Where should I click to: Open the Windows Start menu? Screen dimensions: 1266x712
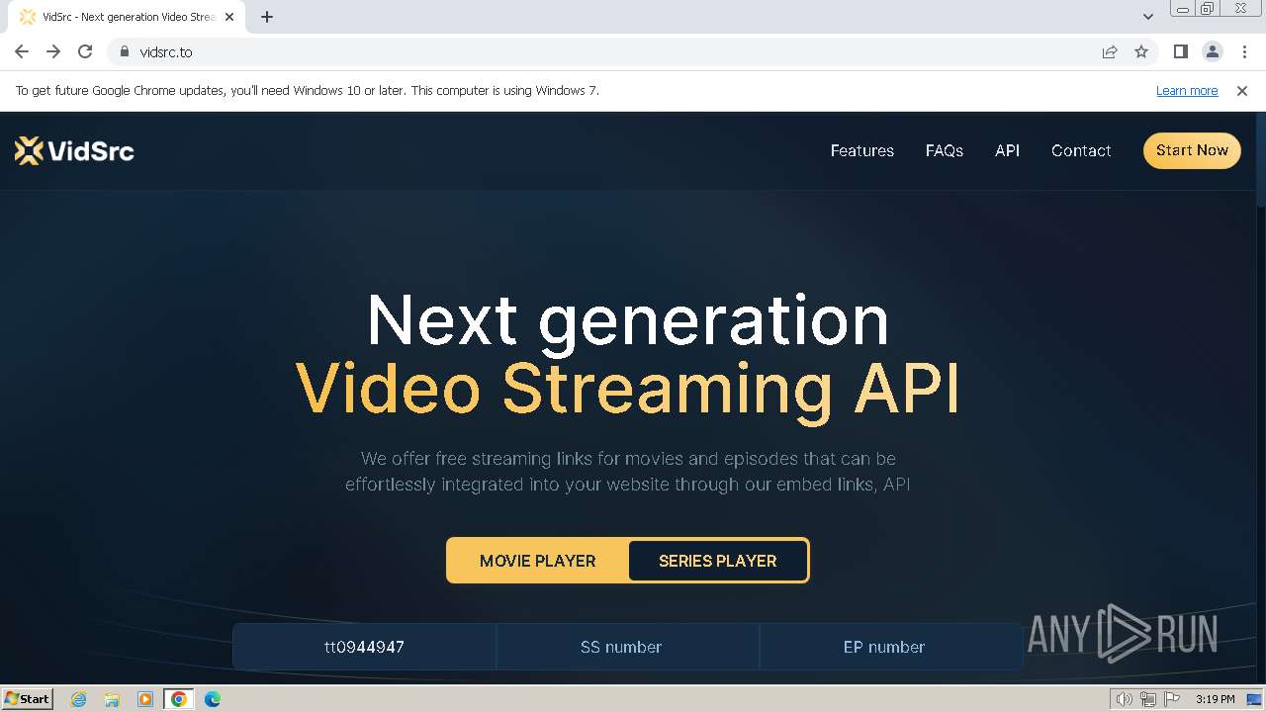27,698
